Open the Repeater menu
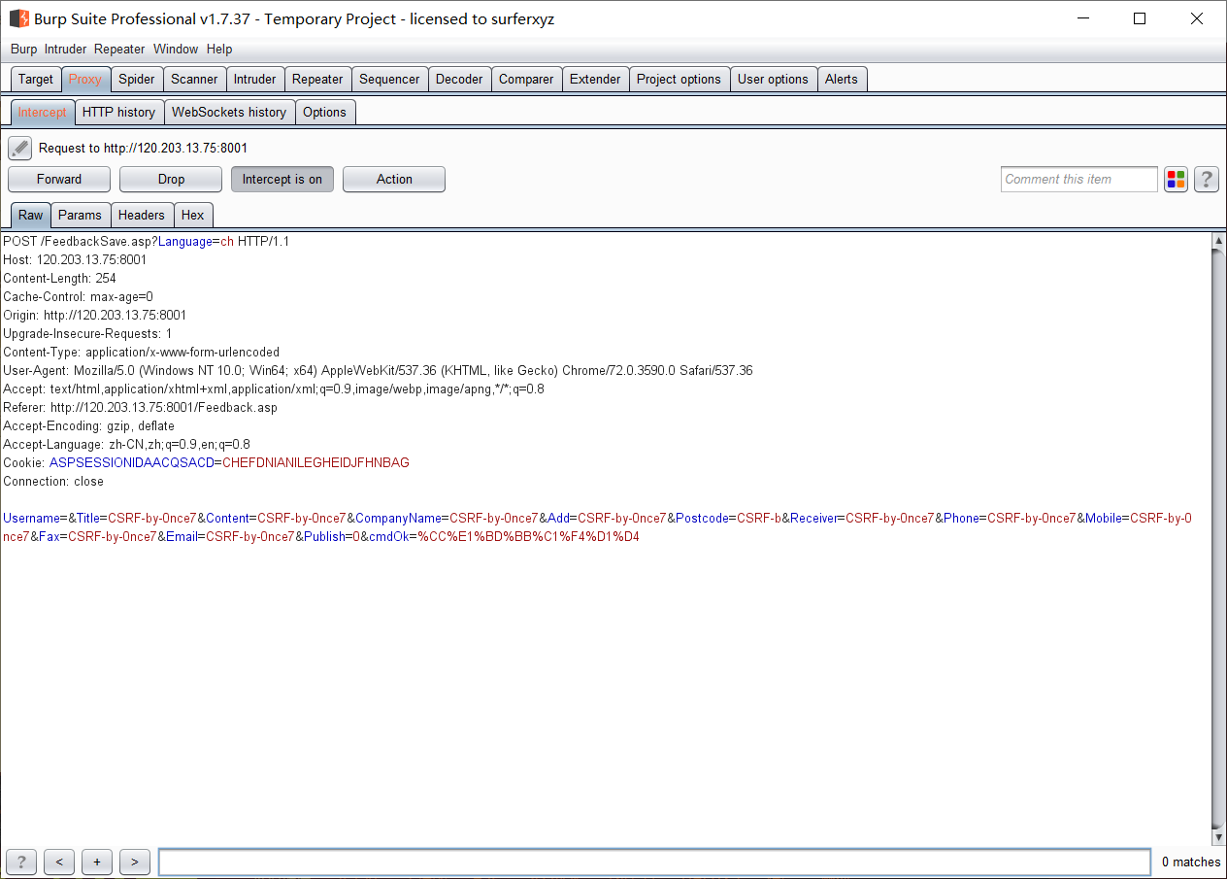 click(119, 50)
